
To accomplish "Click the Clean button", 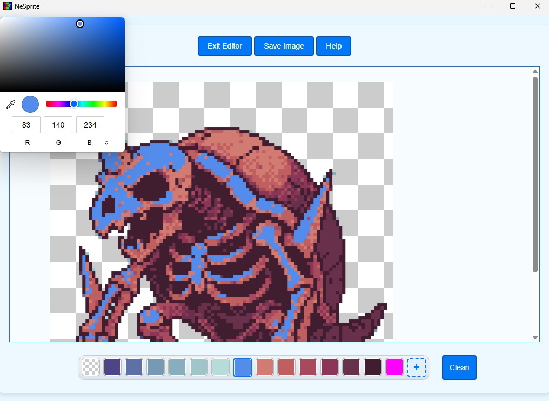I will 459,367.
